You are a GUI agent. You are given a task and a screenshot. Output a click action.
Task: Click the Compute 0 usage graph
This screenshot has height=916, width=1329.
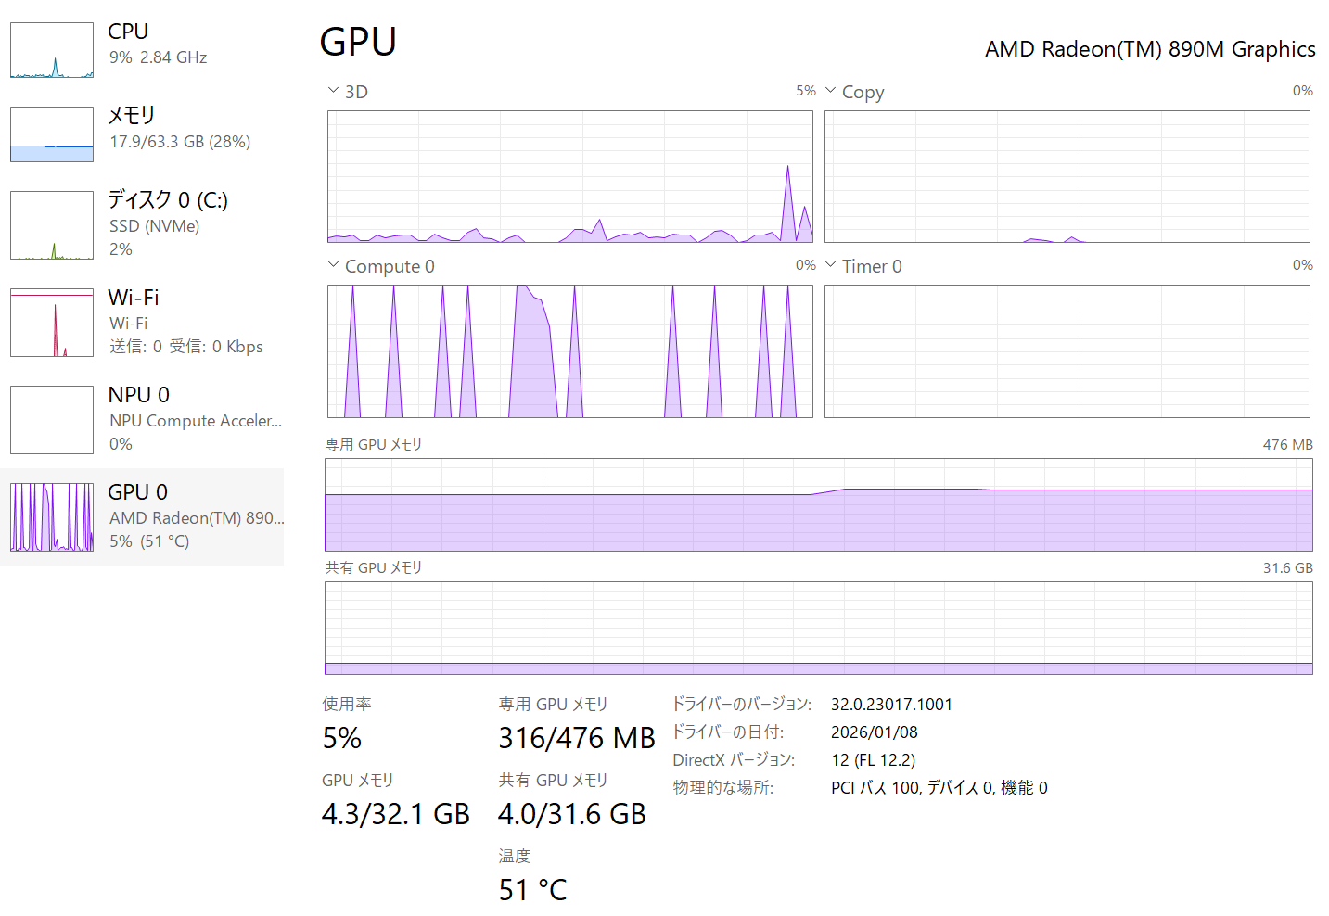pyautogui.click(x=569, y=351)
